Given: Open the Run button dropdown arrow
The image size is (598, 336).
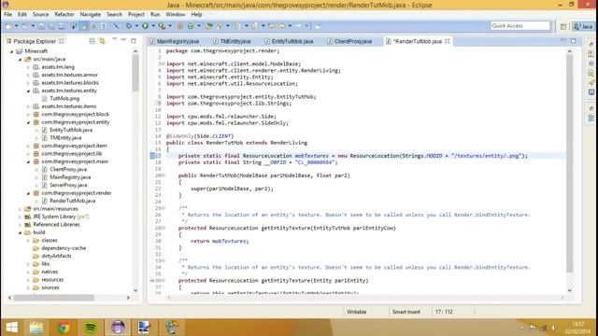Looking at the screenshot, I should click(153, 26).
